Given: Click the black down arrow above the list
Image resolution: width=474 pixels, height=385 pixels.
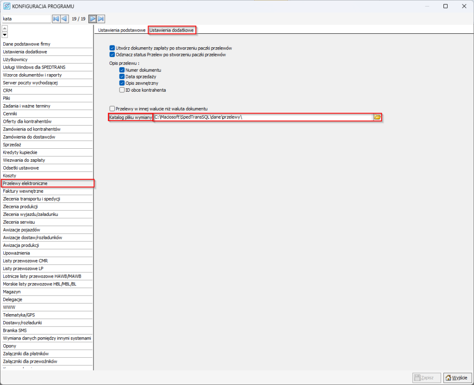Looking at the screenshot, I should pyautogui.click(x=5, y=35).
